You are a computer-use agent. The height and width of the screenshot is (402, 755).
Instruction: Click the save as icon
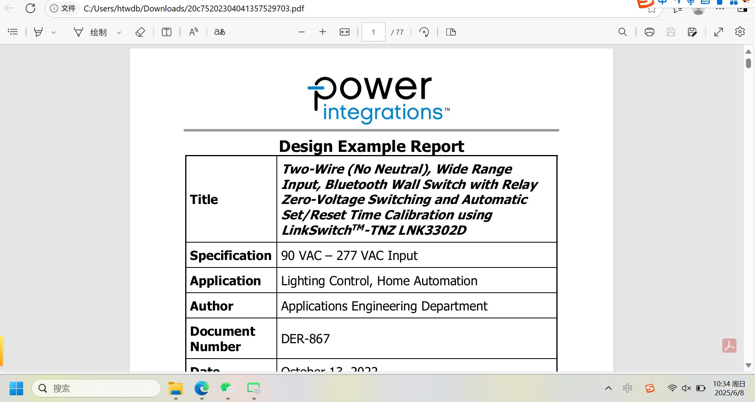(x=692, y=32)
